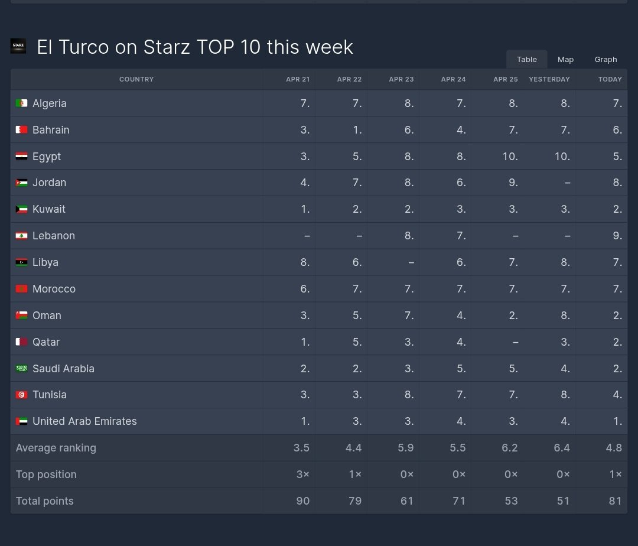
Task: Open the Jordan country link
Action: coord(49,182)
